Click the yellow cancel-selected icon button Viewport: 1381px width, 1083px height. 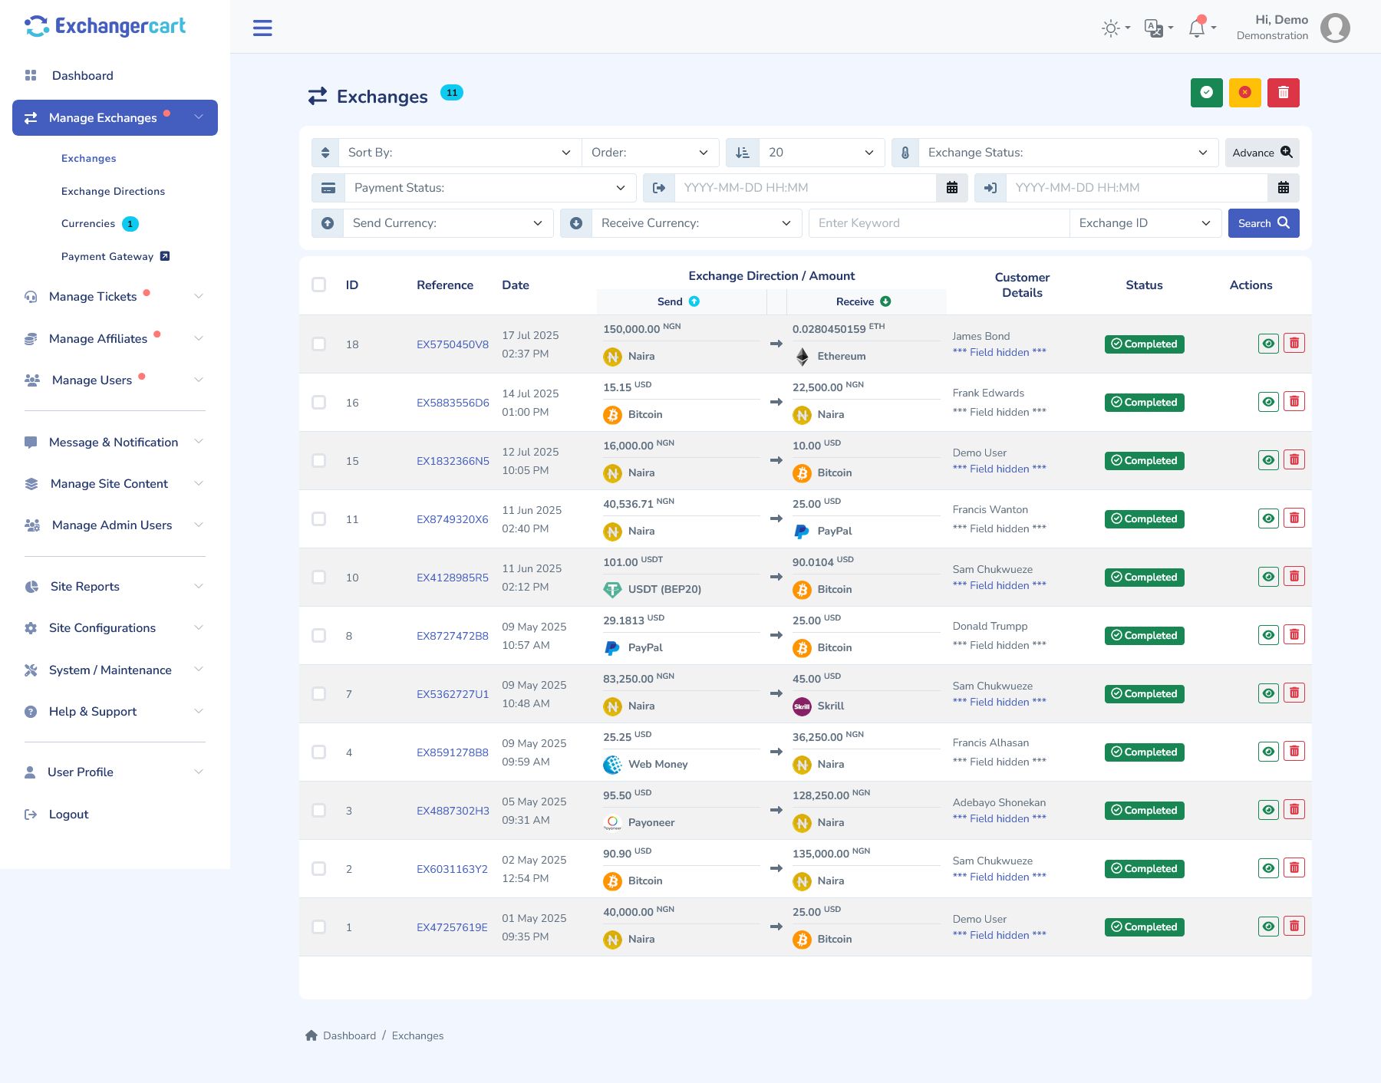click(1245, 93)
